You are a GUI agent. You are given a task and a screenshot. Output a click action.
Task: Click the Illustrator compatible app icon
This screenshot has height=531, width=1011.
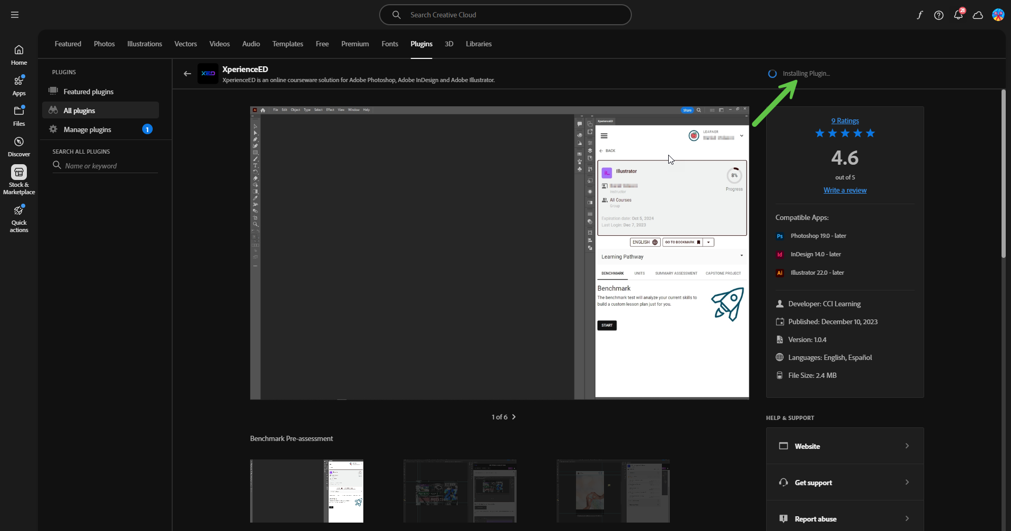click(780, 273)
